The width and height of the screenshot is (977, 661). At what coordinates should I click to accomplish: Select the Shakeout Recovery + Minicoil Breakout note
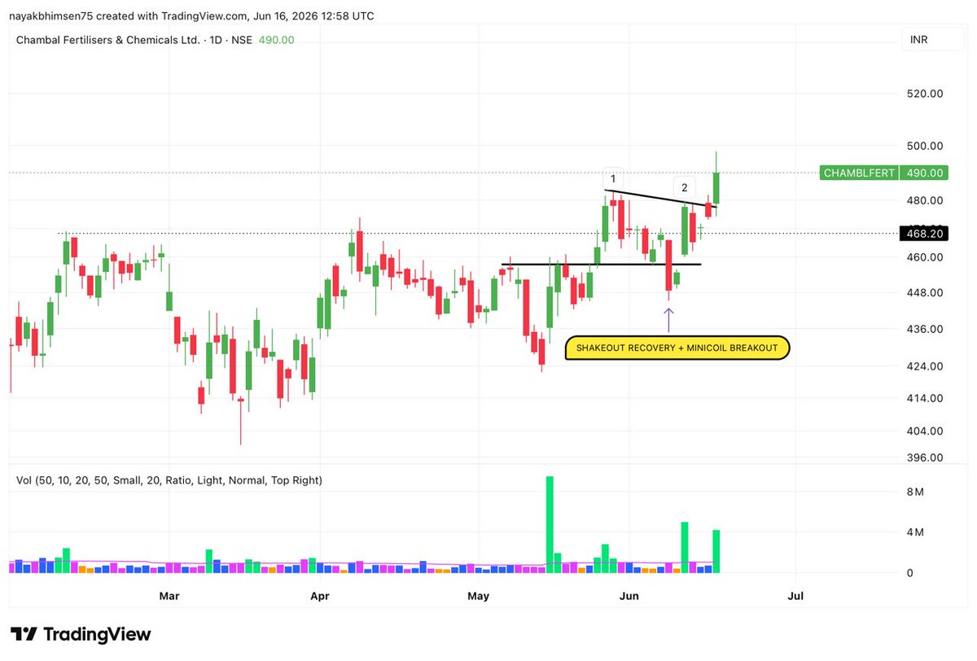click(677, 348)
